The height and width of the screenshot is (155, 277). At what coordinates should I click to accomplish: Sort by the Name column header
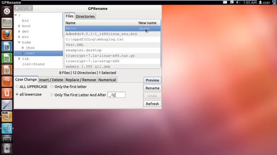101,23
